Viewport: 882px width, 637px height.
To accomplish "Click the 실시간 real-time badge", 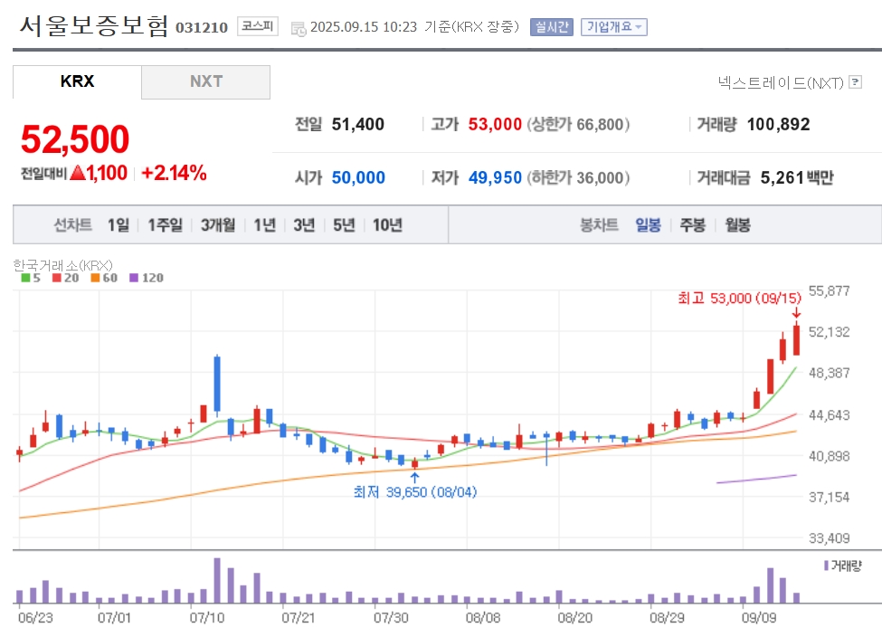I will (552, 26).
